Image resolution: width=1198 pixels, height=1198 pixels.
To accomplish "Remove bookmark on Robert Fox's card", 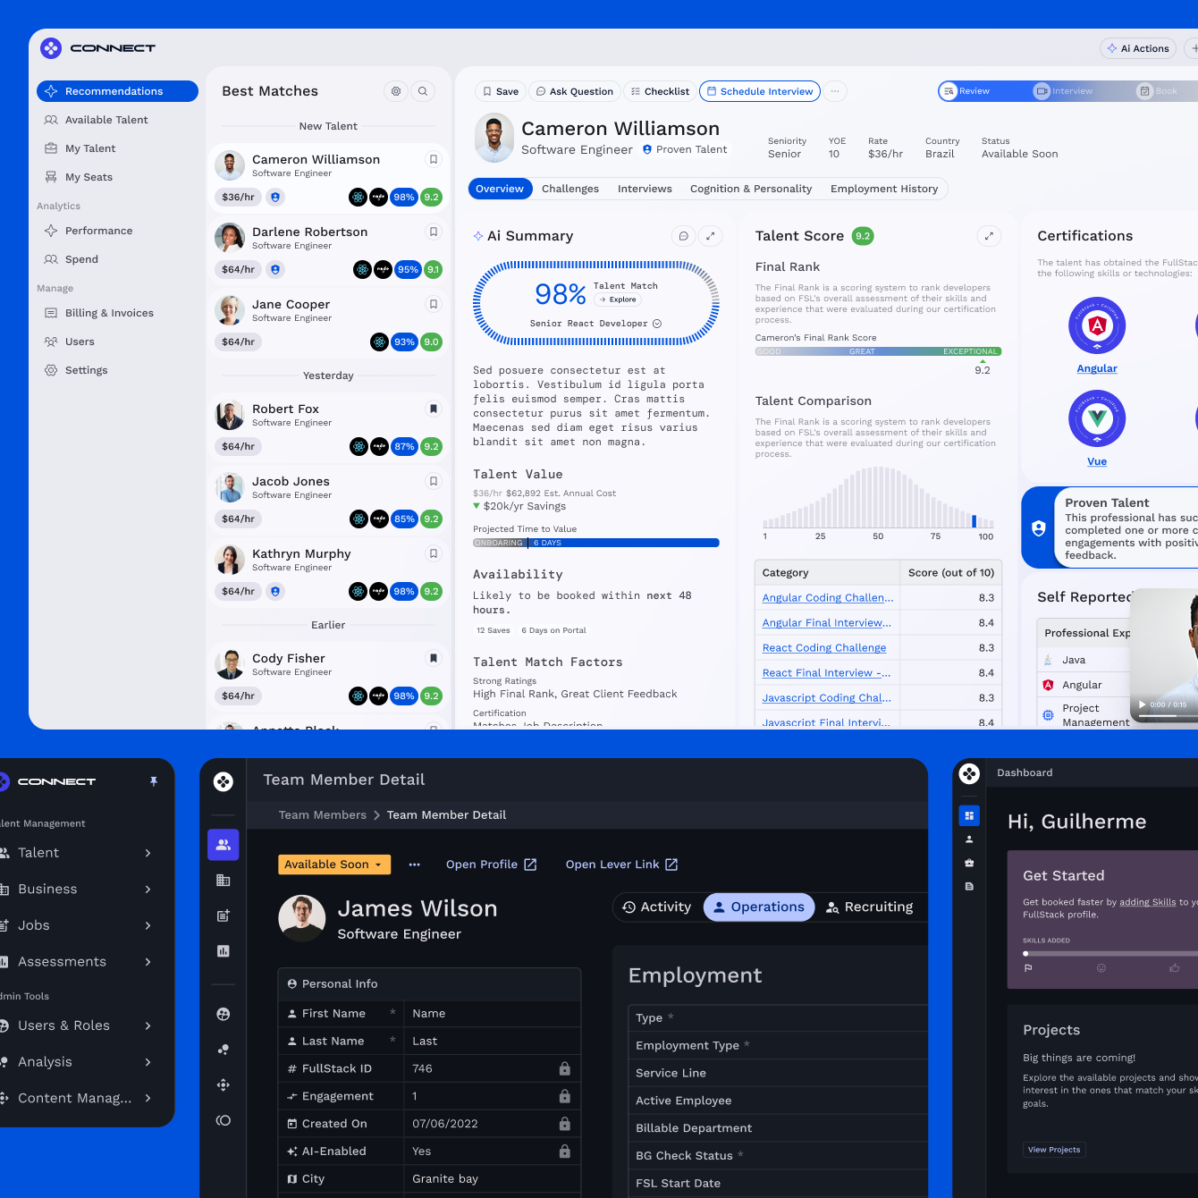I will 434,409.
